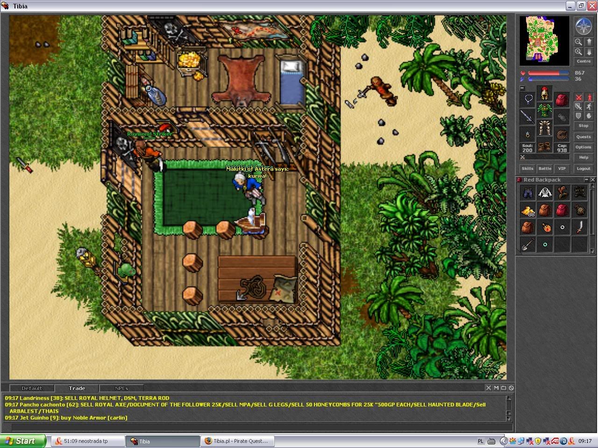Switch to Tibia.pl Pirate Quest browser window
Screen dimensions: 598x448
coord(237,441)
